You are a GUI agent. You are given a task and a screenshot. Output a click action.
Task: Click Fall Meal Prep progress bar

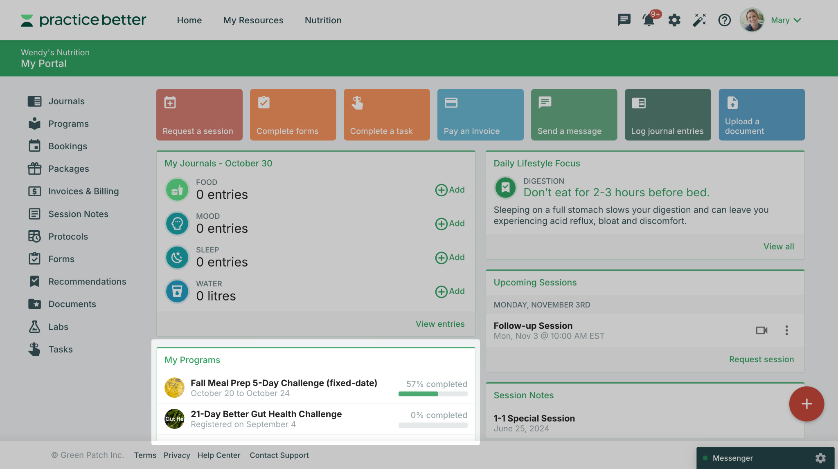pos(433,394)
